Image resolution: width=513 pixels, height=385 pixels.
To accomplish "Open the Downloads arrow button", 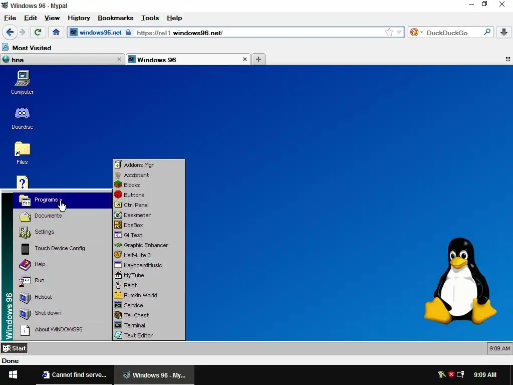I will [x=504, y=32].
